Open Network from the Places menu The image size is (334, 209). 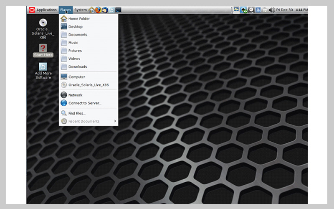point(75,95)
